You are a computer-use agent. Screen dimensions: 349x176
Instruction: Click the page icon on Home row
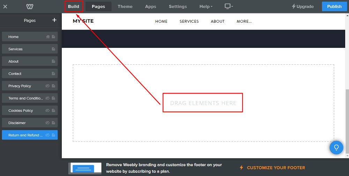[x=53, y=37]
